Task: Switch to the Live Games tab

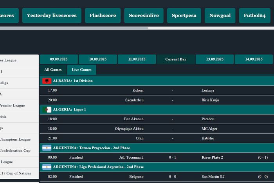Action: [81, 70]
